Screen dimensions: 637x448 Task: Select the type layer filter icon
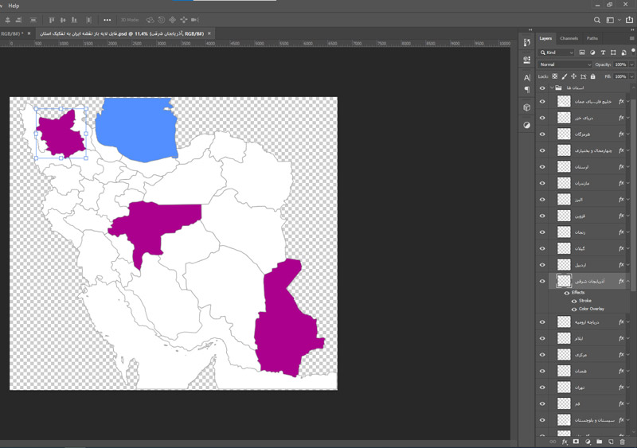pyautogui.click(x=603, y=53)
